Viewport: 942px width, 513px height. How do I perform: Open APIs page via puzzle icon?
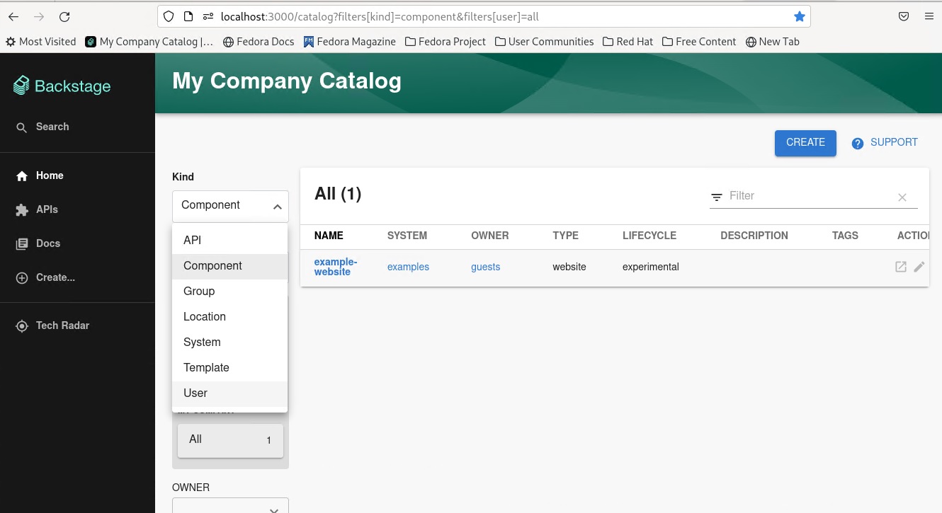pos(22,210)
